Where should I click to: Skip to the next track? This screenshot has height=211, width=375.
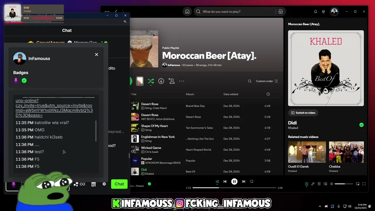pos(244,181)
